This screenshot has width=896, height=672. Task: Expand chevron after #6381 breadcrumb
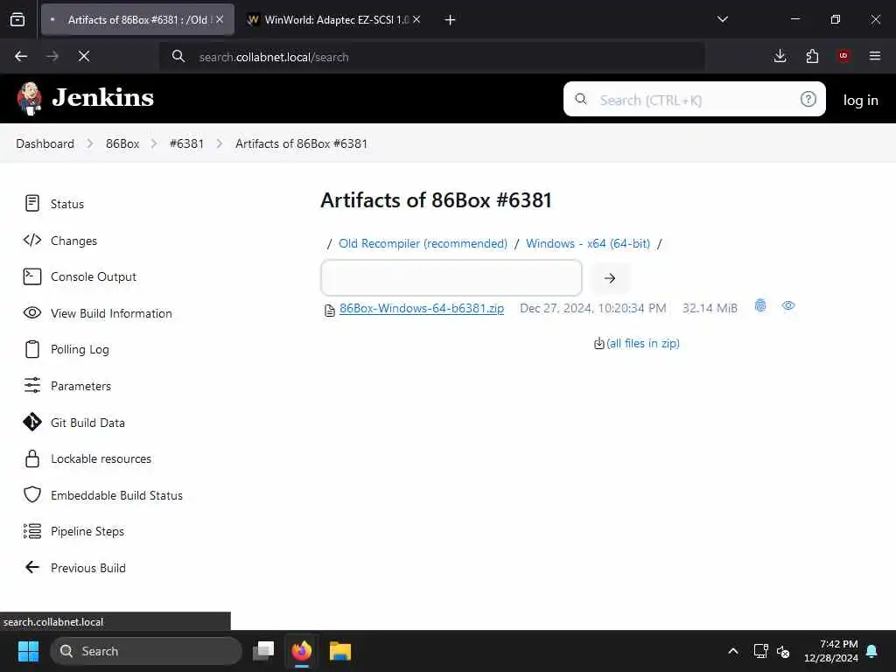pos(219,143)
